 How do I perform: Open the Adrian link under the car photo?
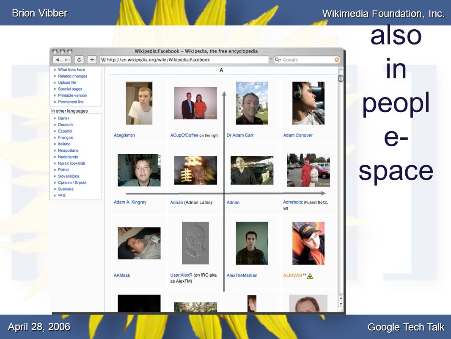pyautogui.click(x=233, y=203)
